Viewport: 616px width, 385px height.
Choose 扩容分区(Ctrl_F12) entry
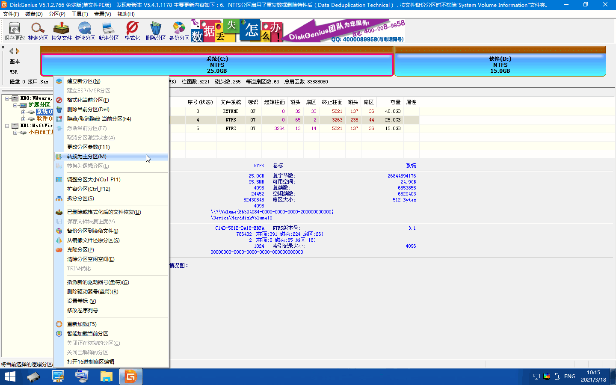pyautogui.click(x=111, y=189)
